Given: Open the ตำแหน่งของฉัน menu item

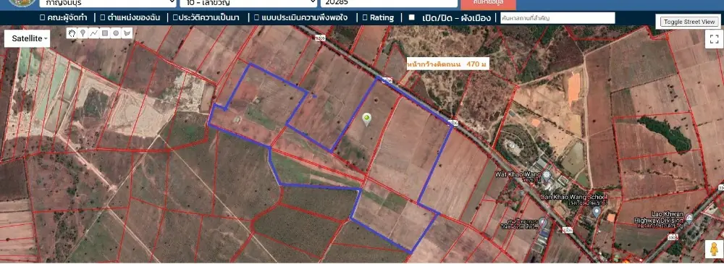Looking at the screenshot, I should [130, 18].
